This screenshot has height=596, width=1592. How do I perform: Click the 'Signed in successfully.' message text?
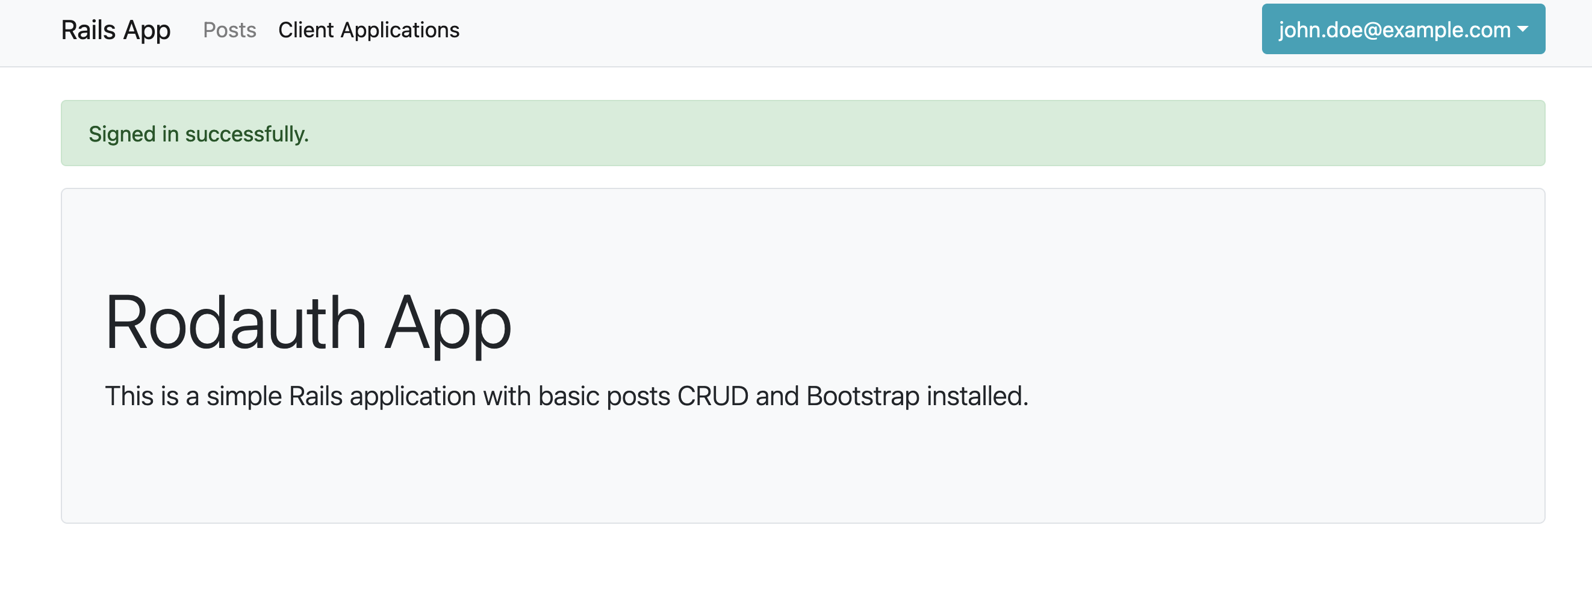tap(198, 134)
